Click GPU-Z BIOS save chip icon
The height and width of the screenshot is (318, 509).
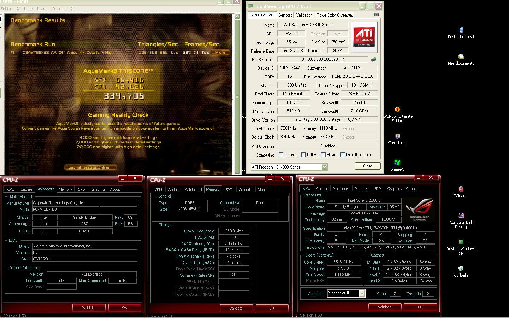click(x=373, y=59)
